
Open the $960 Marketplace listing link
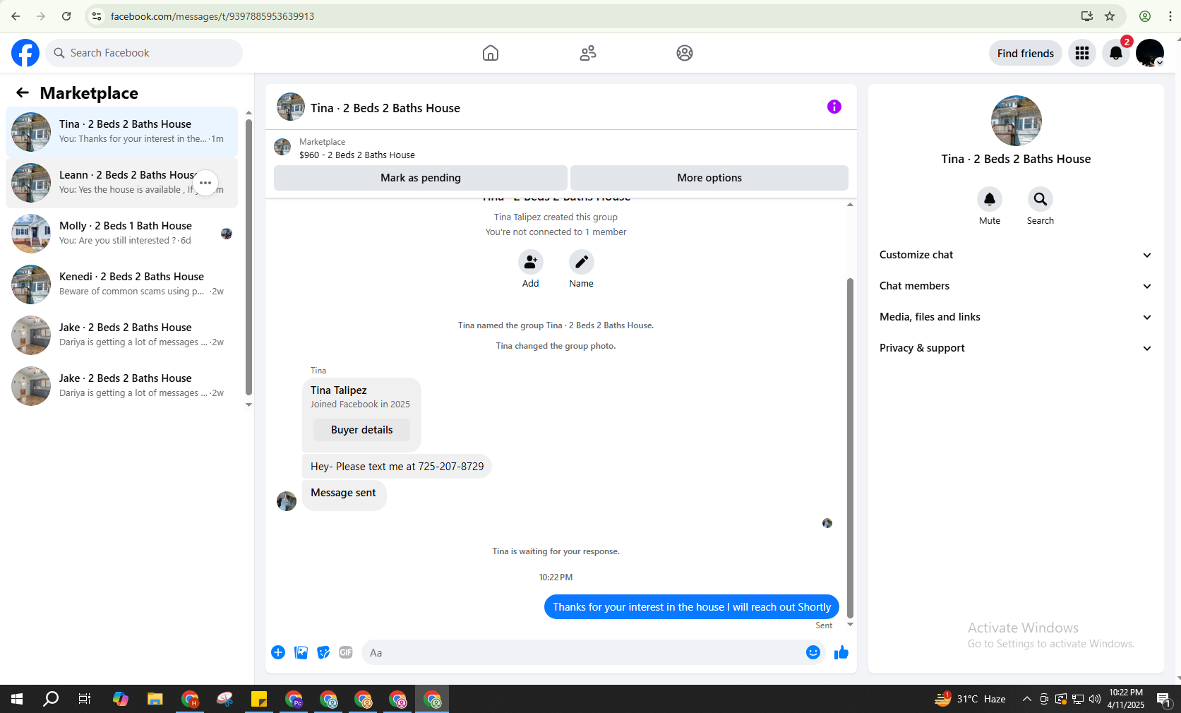point(357,155)
